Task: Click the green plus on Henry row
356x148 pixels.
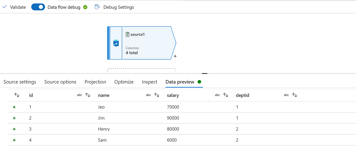Action: click(x=14, y=129)
